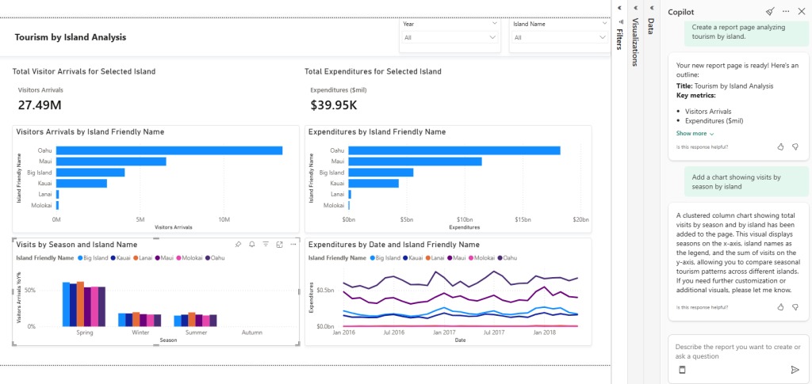Viewport: 812px width, 384px height.
Task: Clear Copilot chat with the broom icon
Action: [770, 12]
